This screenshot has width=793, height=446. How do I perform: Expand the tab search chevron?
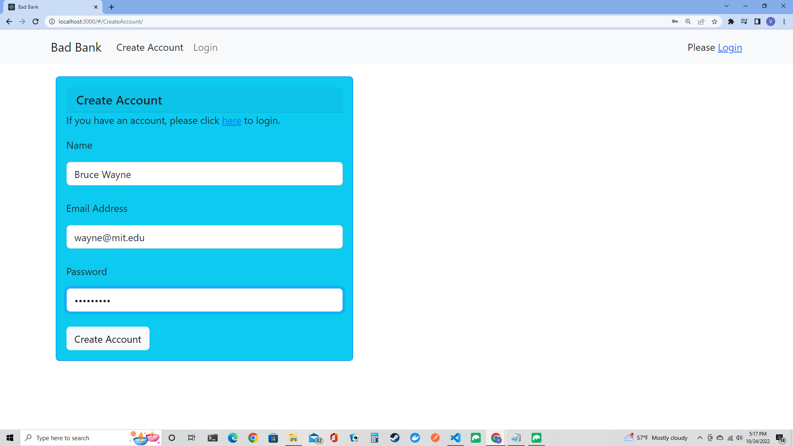[727, 6]
